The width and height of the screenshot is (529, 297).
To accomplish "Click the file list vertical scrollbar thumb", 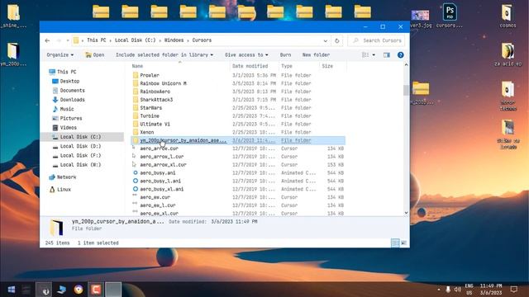I will point(406,90).
